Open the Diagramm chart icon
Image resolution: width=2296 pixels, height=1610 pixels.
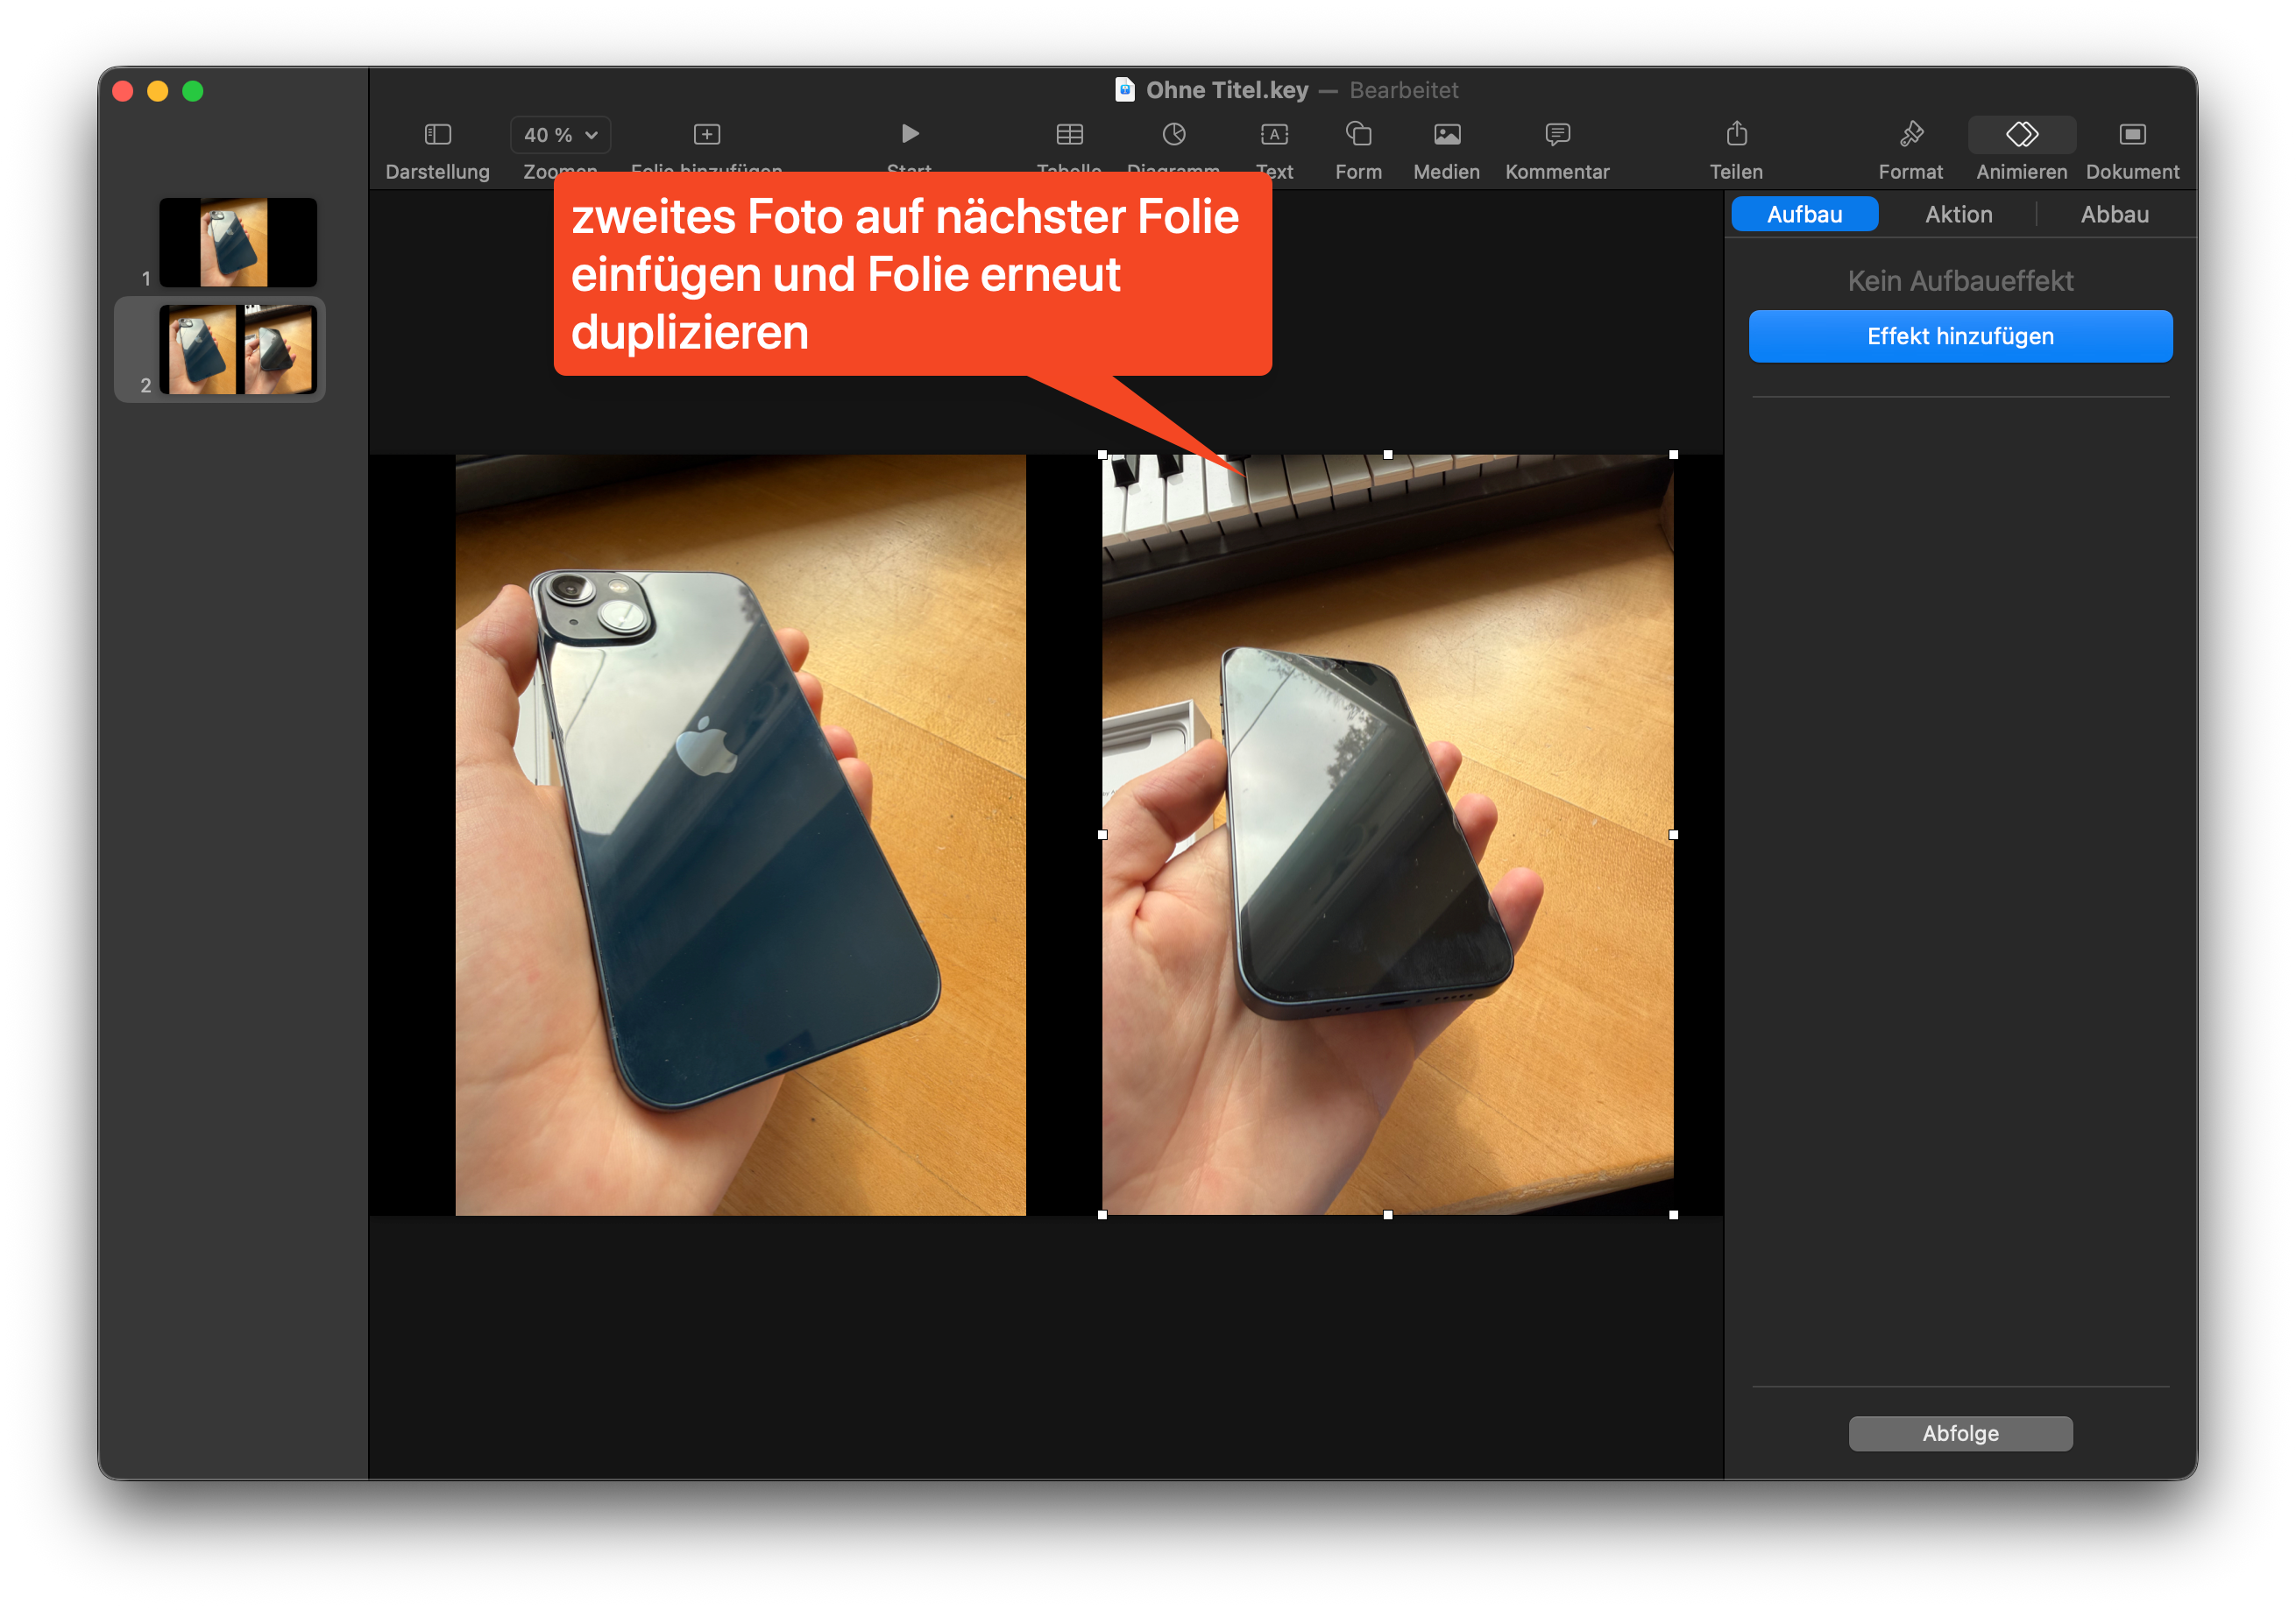tap(1173, 134)
